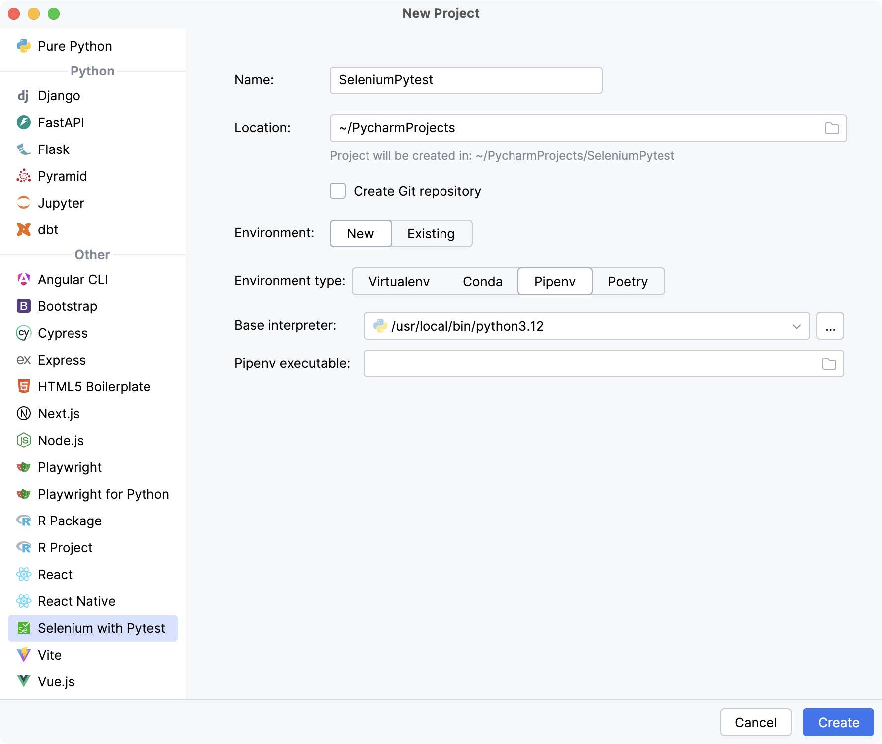The width and height of the screenshot is (882, 744).
Task: Open the Base interpreter dropdown
Action: [x=797, y=326]
